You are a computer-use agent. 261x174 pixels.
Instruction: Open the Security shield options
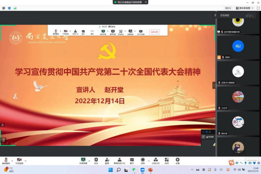click(x=96, y=161)
